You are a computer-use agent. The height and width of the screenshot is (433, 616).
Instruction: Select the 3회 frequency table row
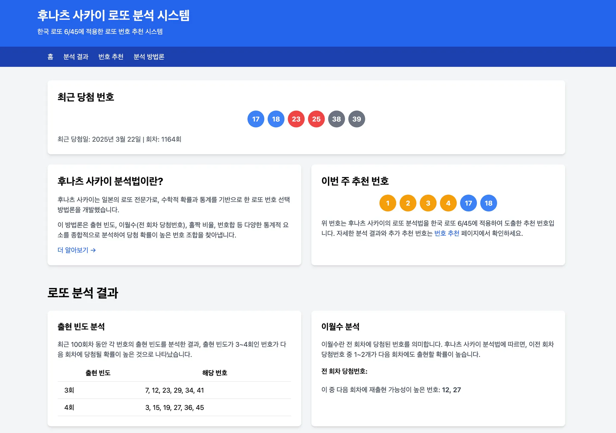pos(174,390)
